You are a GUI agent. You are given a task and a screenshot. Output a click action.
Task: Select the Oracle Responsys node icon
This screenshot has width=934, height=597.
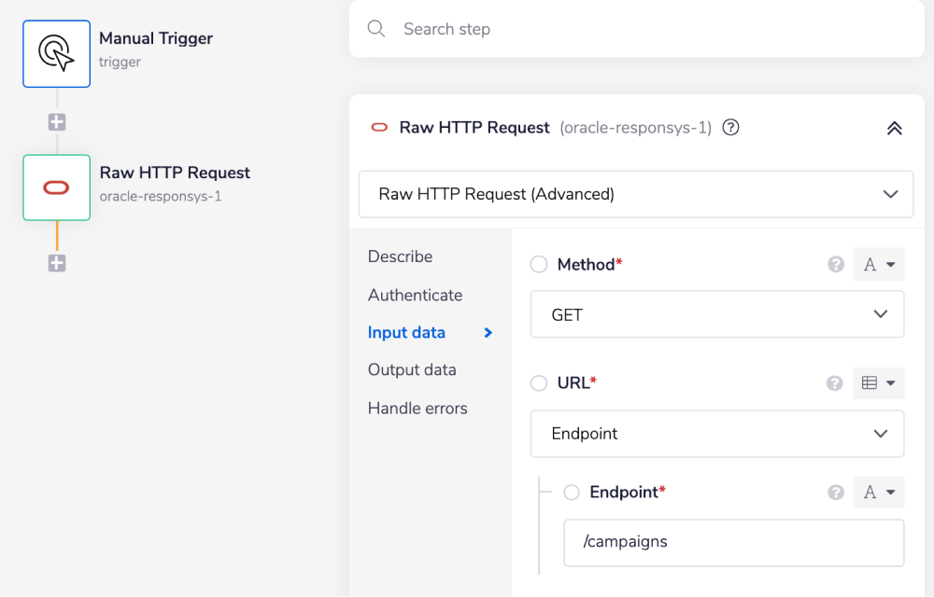tap(56, 187)
